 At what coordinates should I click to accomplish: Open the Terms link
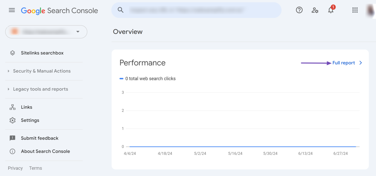pyautogui.click(x=35, y=168)
